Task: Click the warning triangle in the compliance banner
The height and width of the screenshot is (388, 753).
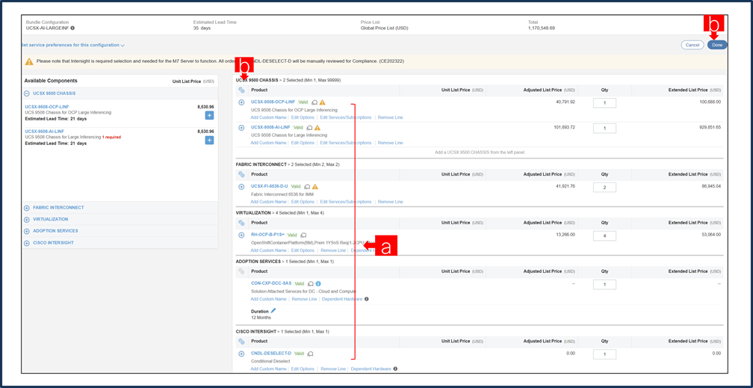Action: [29, 61]
